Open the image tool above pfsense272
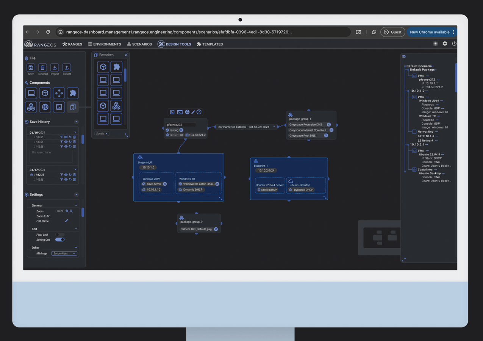The image size is (483, 341). click(172, 112)
